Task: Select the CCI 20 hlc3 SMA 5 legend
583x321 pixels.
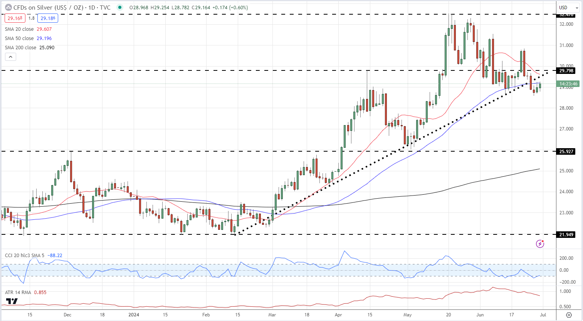Action: tap(25, 255)
